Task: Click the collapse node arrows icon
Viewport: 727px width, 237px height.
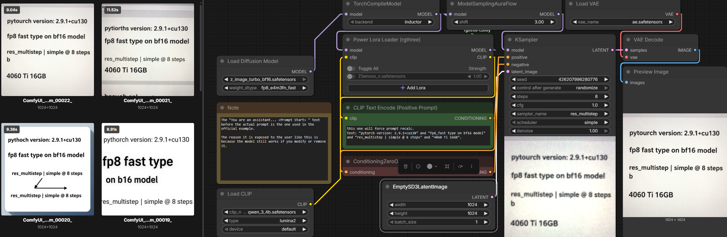Action: pos(447,166)
